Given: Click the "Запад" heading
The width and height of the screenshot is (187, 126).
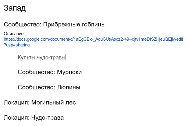Looking at the screenshot, I should point(15,8).
